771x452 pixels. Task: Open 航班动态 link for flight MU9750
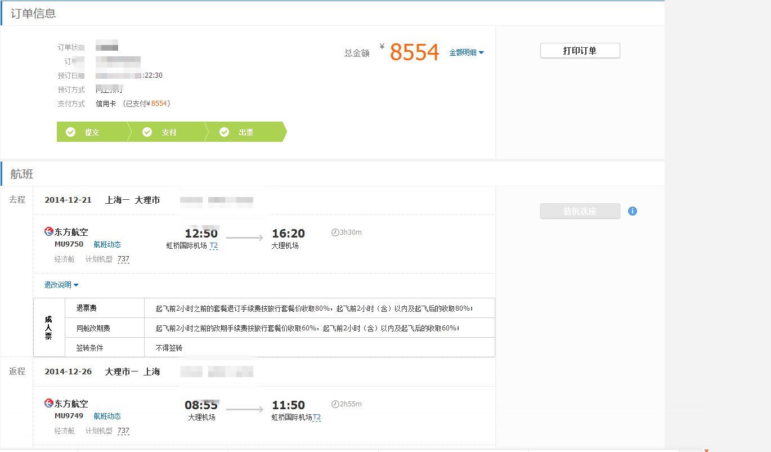107,244
